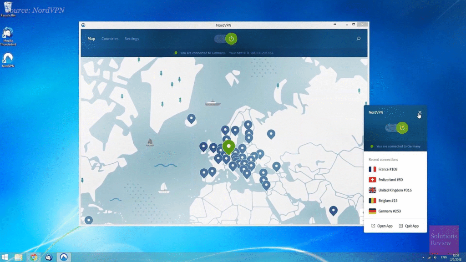Screen dimensions: 466x262
Task: Choose United Kingdom #316 from recent connections
Action: point(395,190)
